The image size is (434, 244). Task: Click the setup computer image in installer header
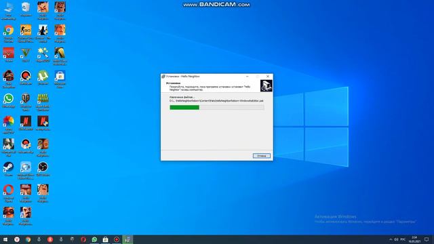pyautogui.click(x=267, y=85)
